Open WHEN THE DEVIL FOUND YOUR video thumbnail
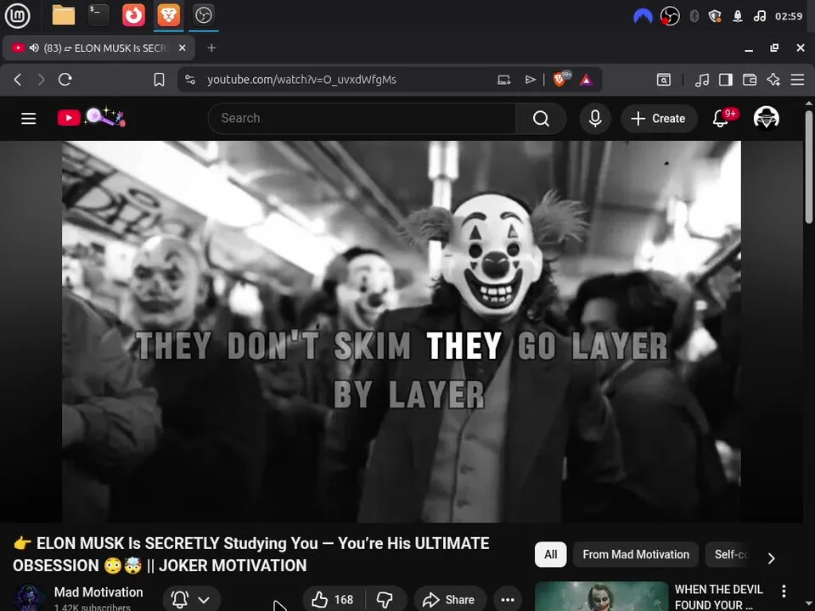Viewport: 815px width, 611px height. click(x=601, y=597)
